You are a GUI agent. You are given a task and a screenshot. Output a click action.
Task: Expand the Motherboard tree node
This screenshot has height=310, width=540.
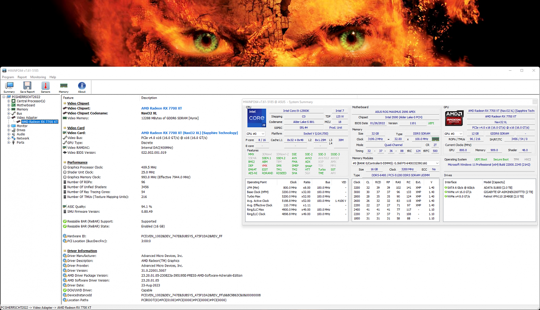coord(8,105)
